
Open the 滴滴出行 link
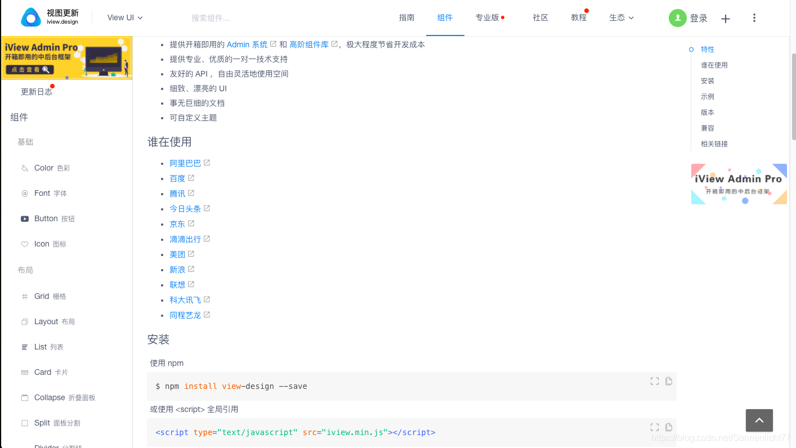click(185, 239)
